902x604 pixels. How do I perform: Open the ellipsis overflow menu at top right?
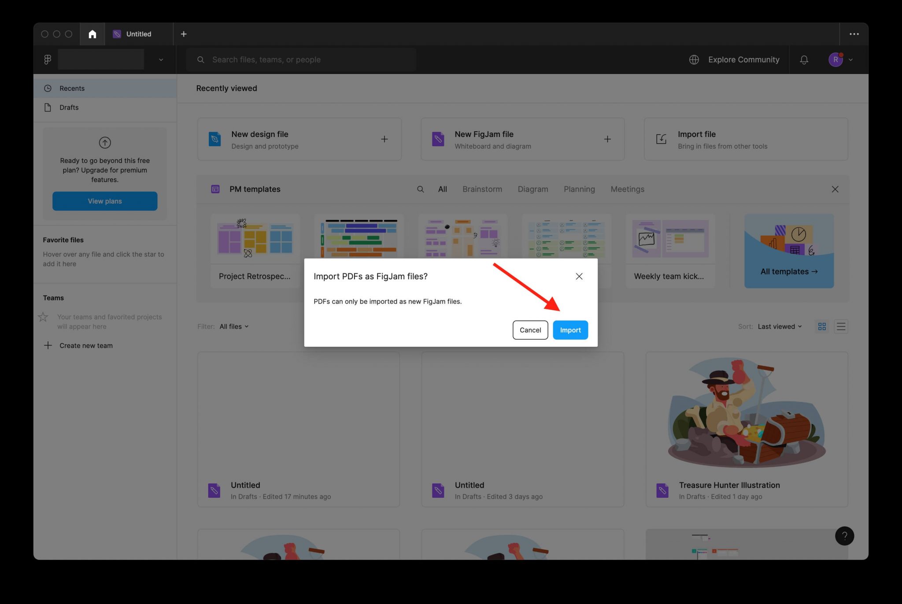tap(854, 34)
